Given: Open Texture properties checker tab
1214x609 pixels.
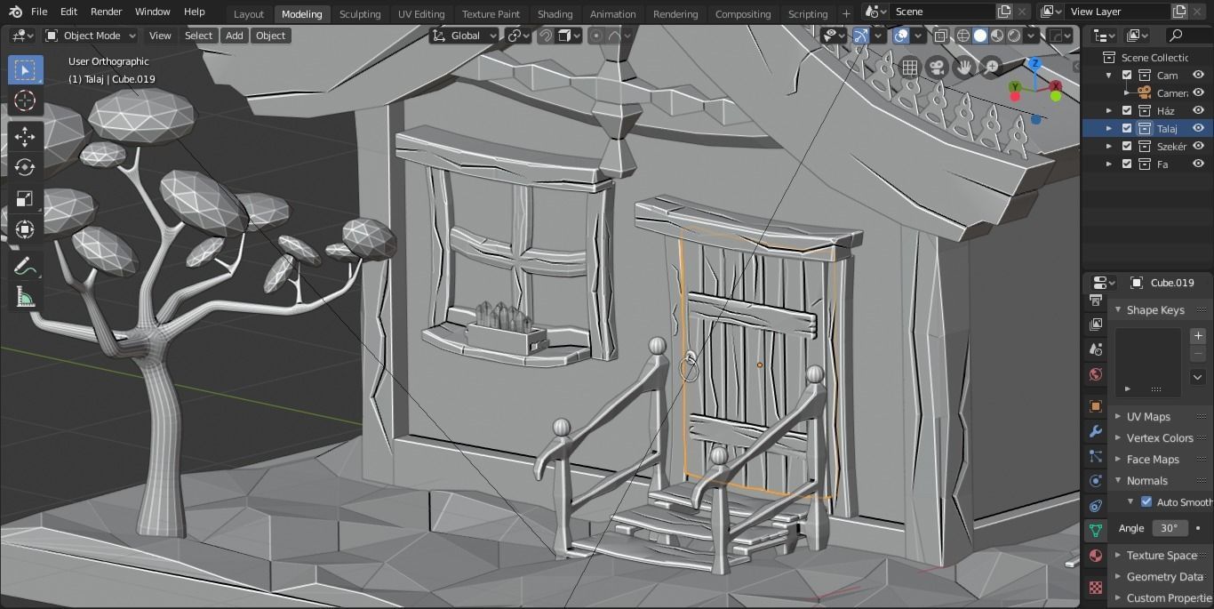Looking at the screenshot, I should (x=1095, y=588).
